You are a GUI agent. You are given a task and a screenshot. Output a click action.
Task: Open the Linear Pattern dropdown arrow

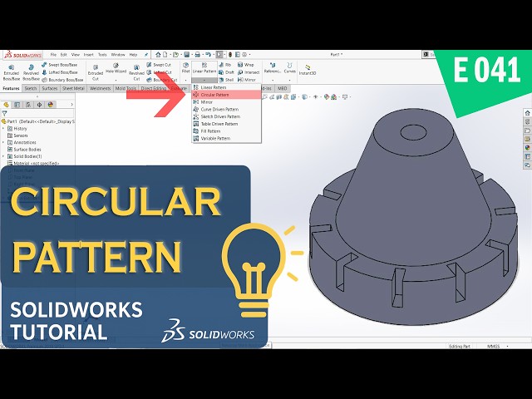pyautogui.click(x=204, y=80)
